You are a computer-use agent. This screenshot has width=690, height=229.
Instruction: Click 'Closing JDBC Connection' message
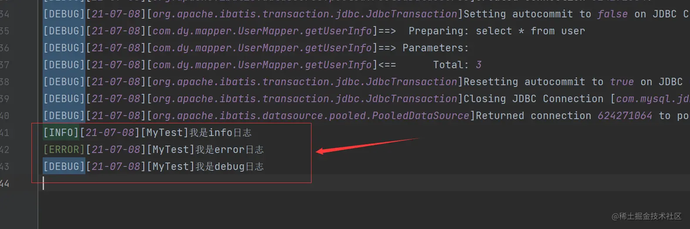[534, 99]
